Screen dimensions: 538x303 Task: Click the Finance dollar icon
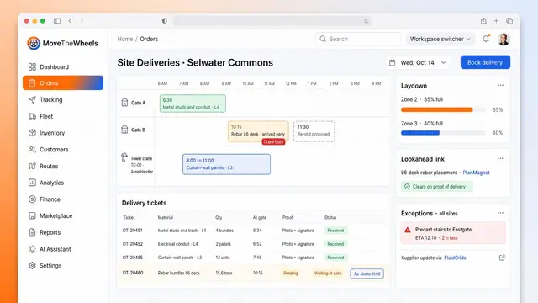(x=32, y=199)
